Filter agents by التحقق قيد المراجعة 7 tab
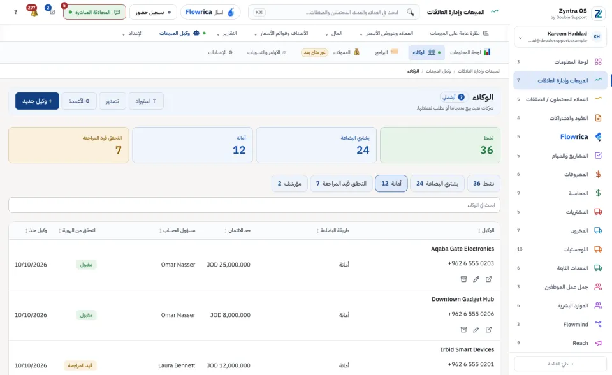Viewport: 612px width, 375px height. point(341,183)
